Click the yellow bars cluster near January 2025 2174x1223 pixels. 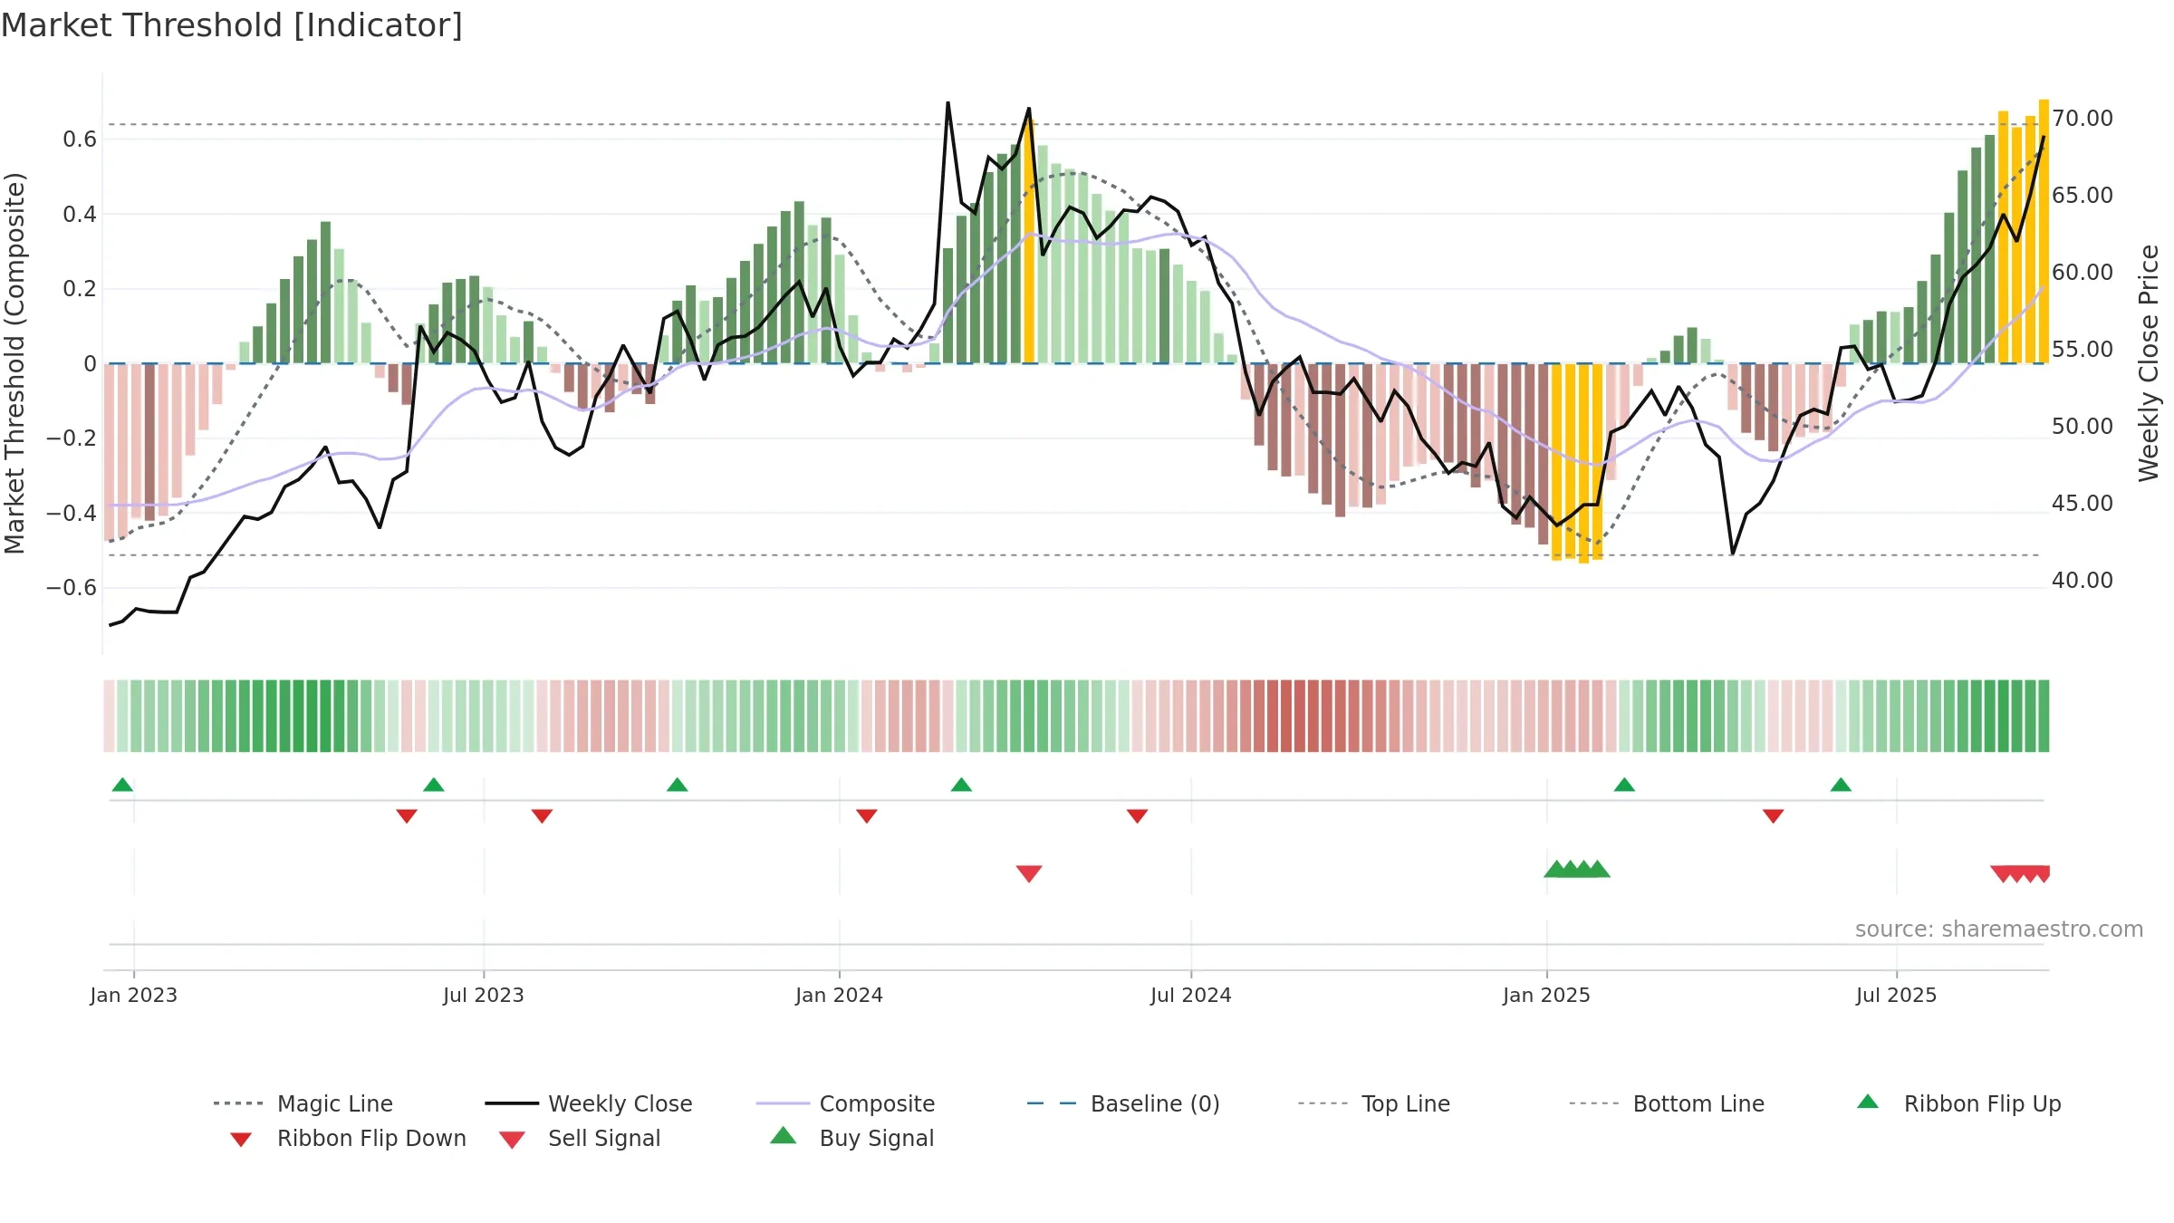click(1577, 462)
